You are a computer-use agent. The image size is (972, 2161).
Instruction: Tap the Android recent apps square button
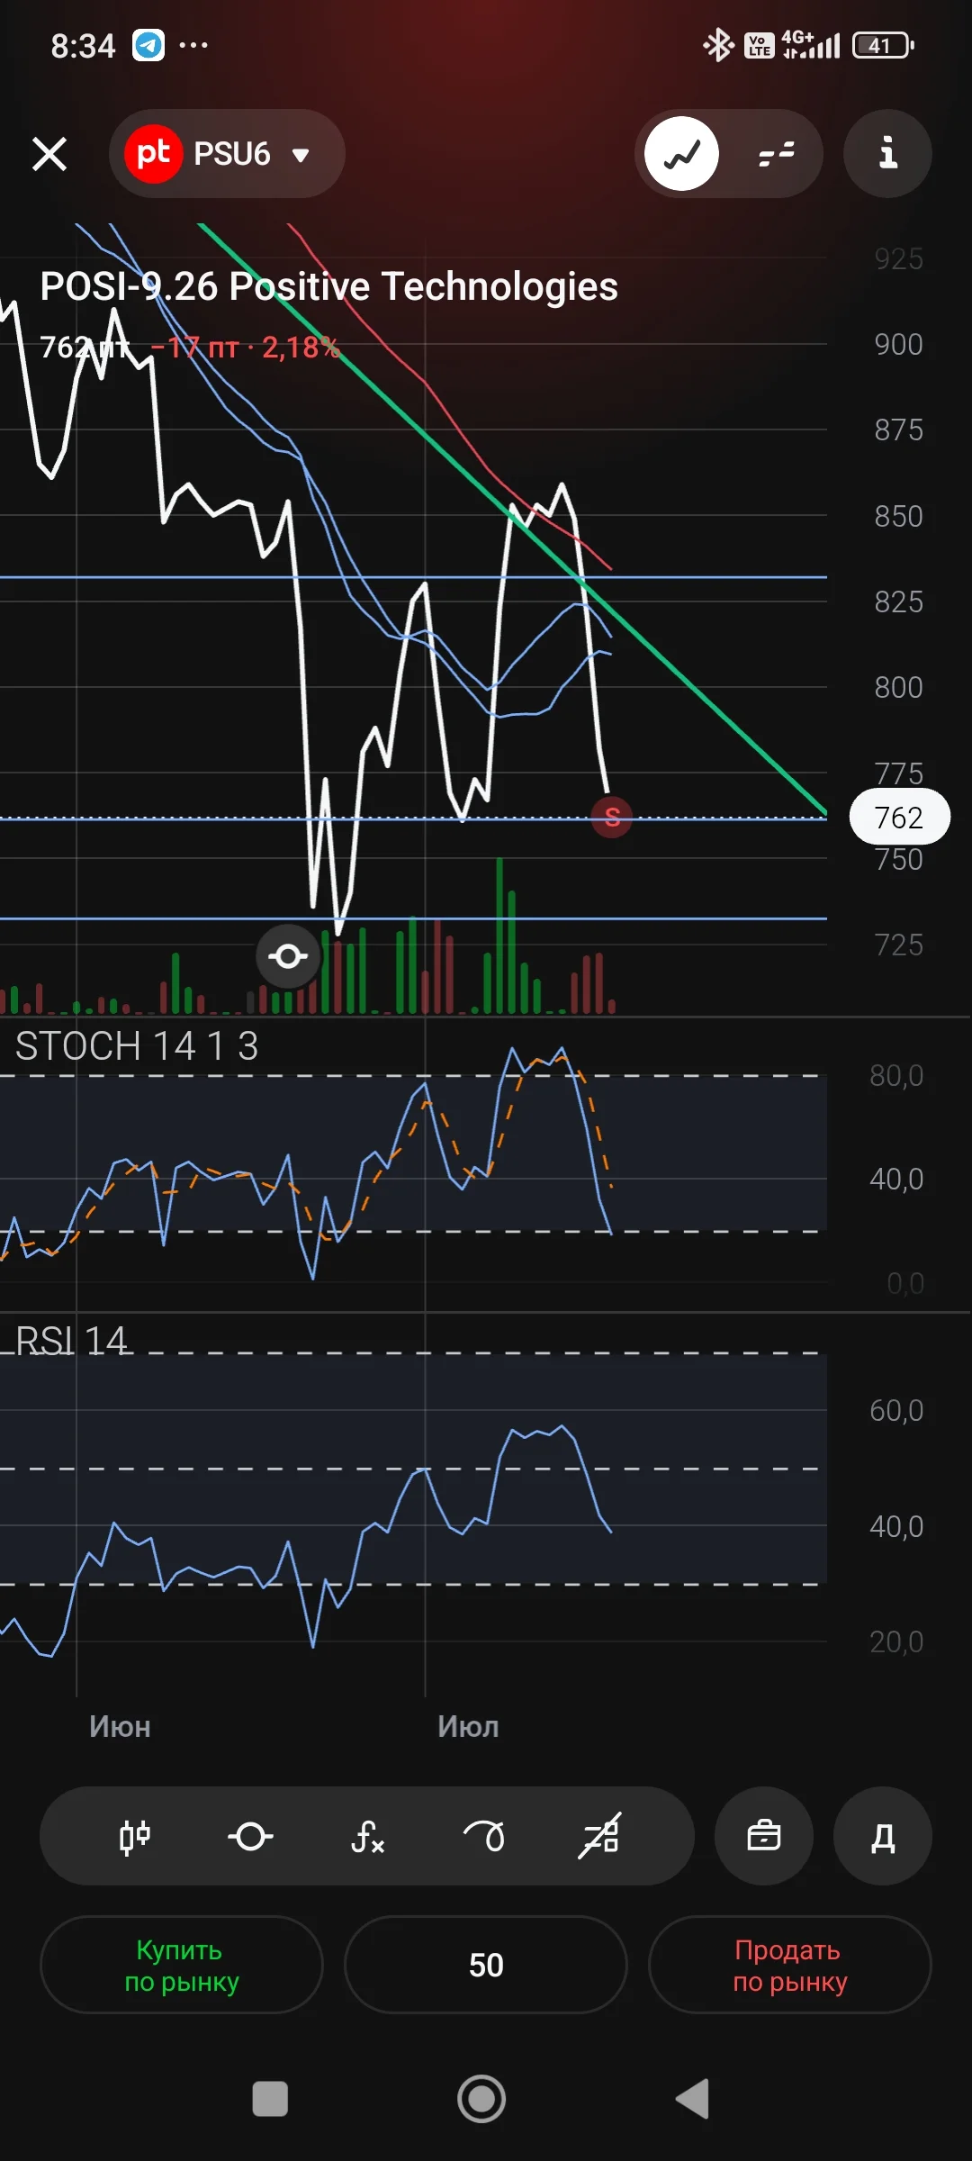[270, 2099]
